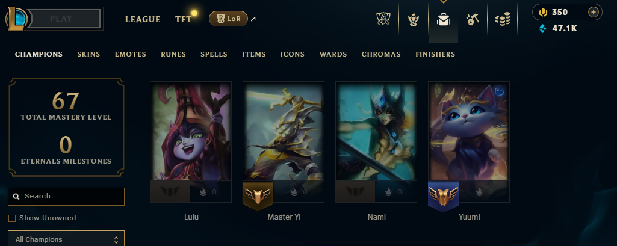Screen dimensions: 617x246
Task: Click the plus icon to buy RP
Action: tap(593, 12)
